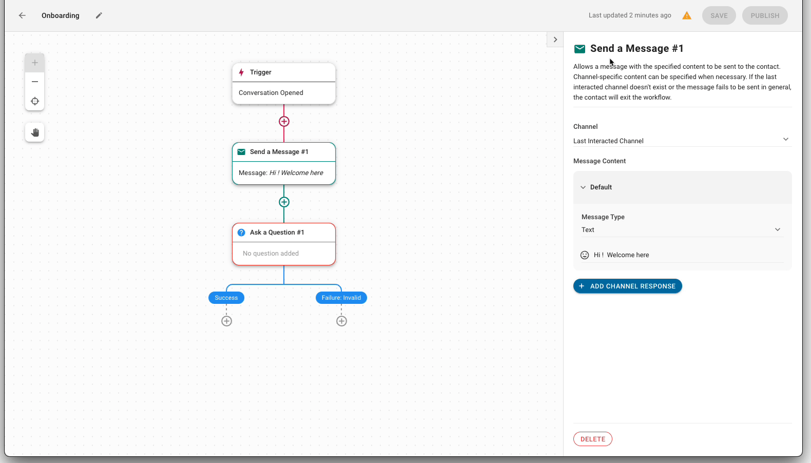
Task: Add a step under Success branch
Action: point(226,321)
